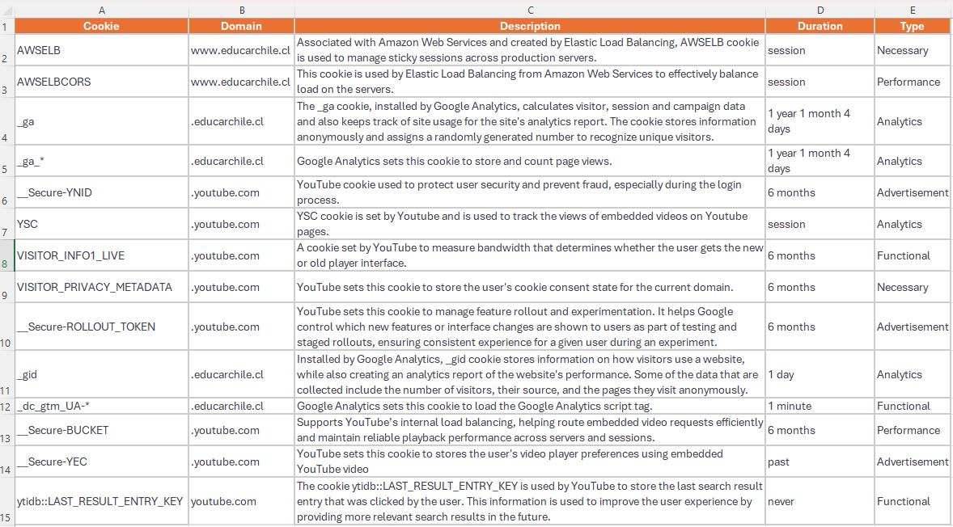Select the ytidb::LAST_RESULT_ENTRY_KEY cookie name cell
This screenshot has width=953, height=527.
(x=101, y=501)
